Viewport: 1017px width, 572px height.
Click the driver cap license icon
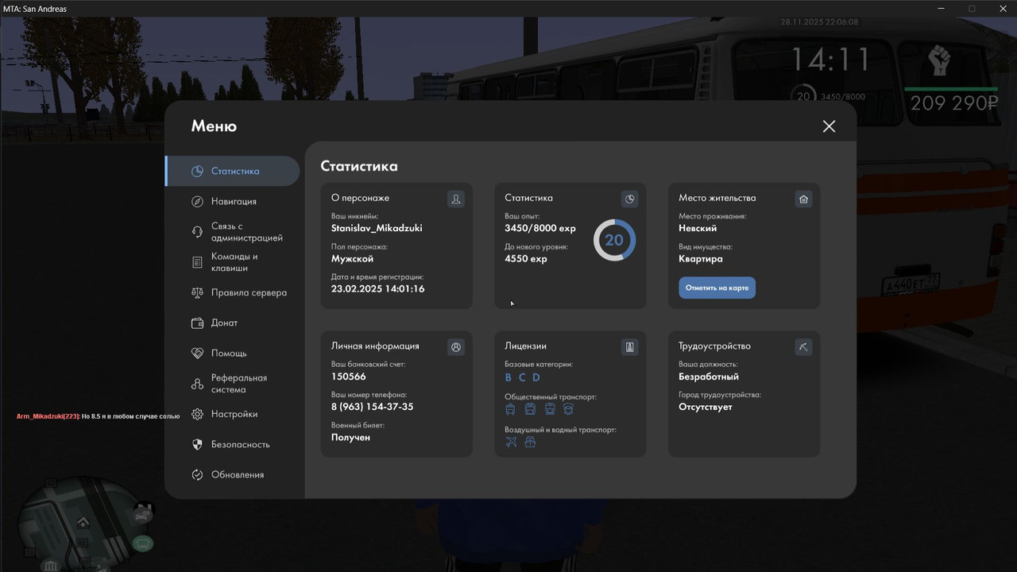[x=568, y=409]
